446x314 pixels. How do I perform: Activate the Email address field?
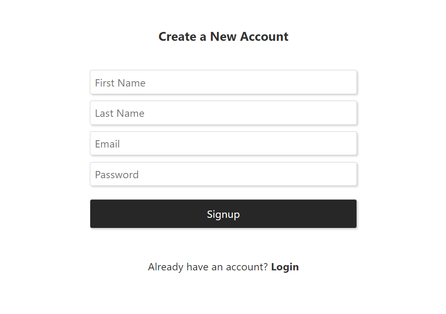click(x=223, y=143)
